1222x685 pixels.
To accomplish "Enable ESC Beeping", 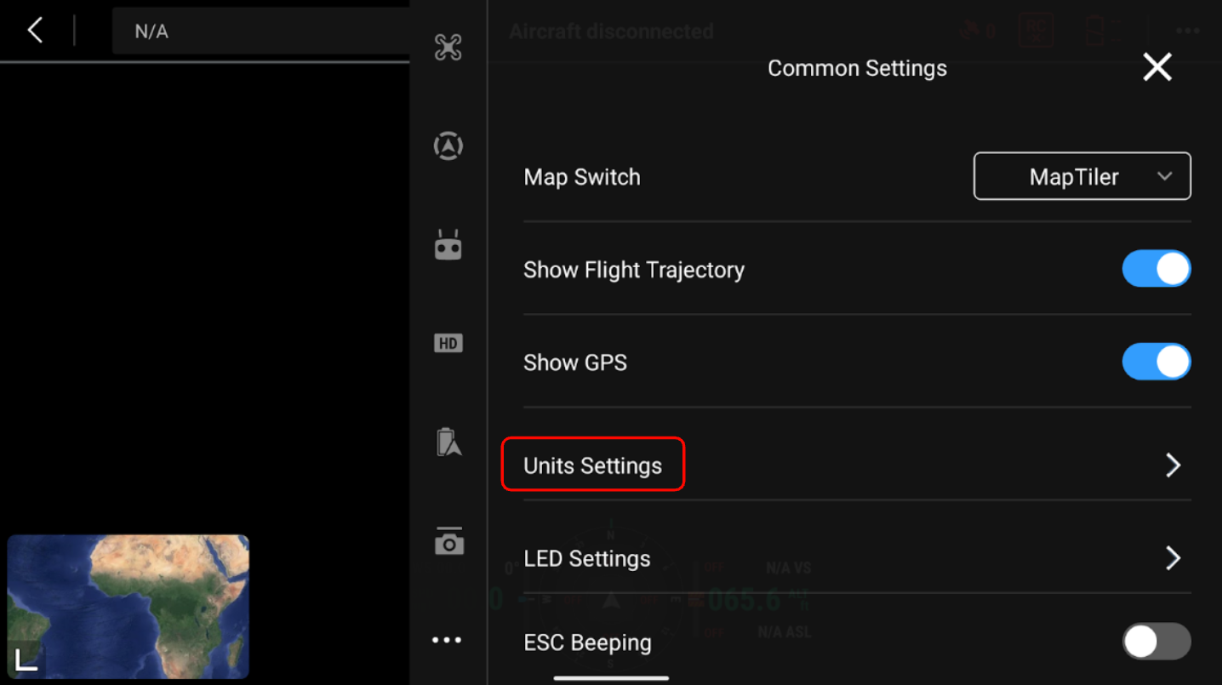I will 1156,642.
